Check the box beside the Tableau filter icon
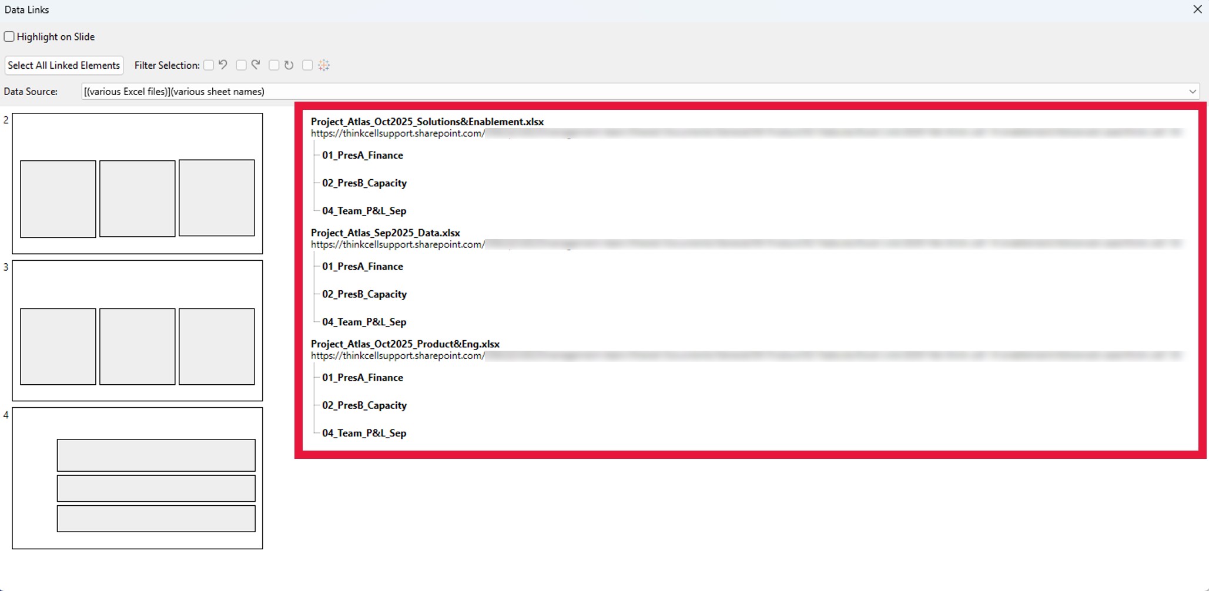This screenshot has width=1209, height=591. (307, 65)
